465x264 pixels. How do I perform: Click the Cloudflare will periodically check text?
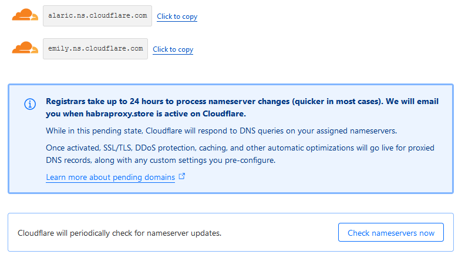[119, 233]
